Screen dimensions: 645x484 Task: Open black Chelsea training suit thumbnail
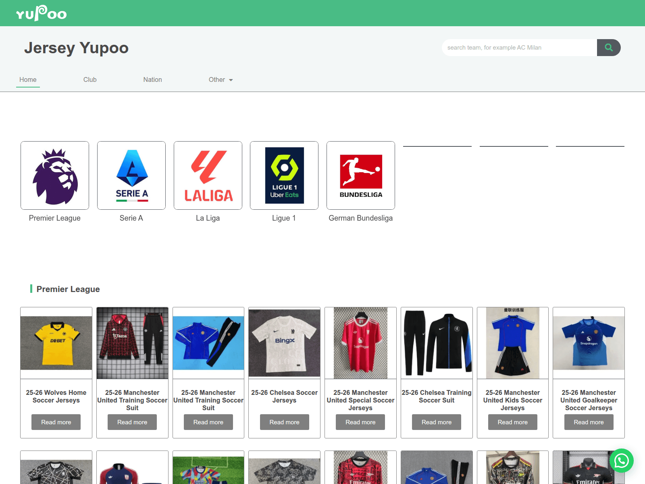437,343
